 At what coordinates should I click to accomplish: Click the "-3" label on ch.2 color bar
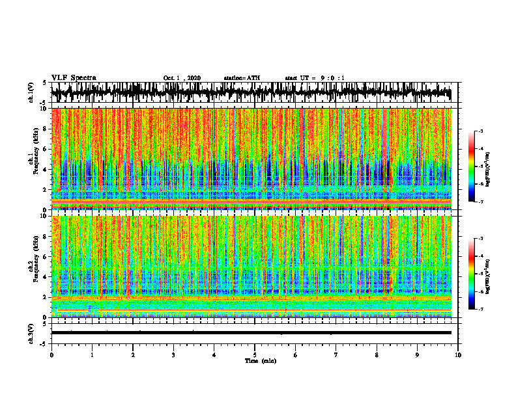pos(481,239)
